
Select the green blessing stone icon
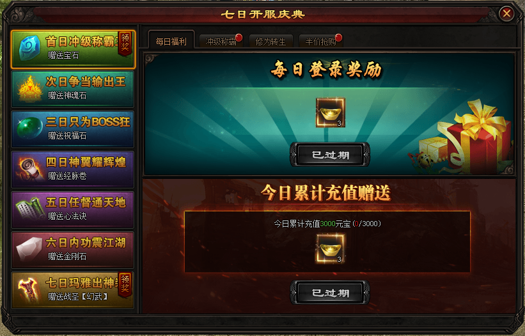(29, 128)
